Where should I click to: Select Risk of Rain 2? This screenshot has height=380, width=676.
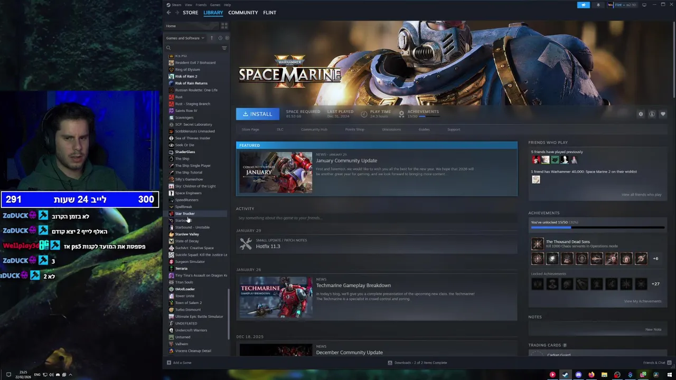coord(186,77)
